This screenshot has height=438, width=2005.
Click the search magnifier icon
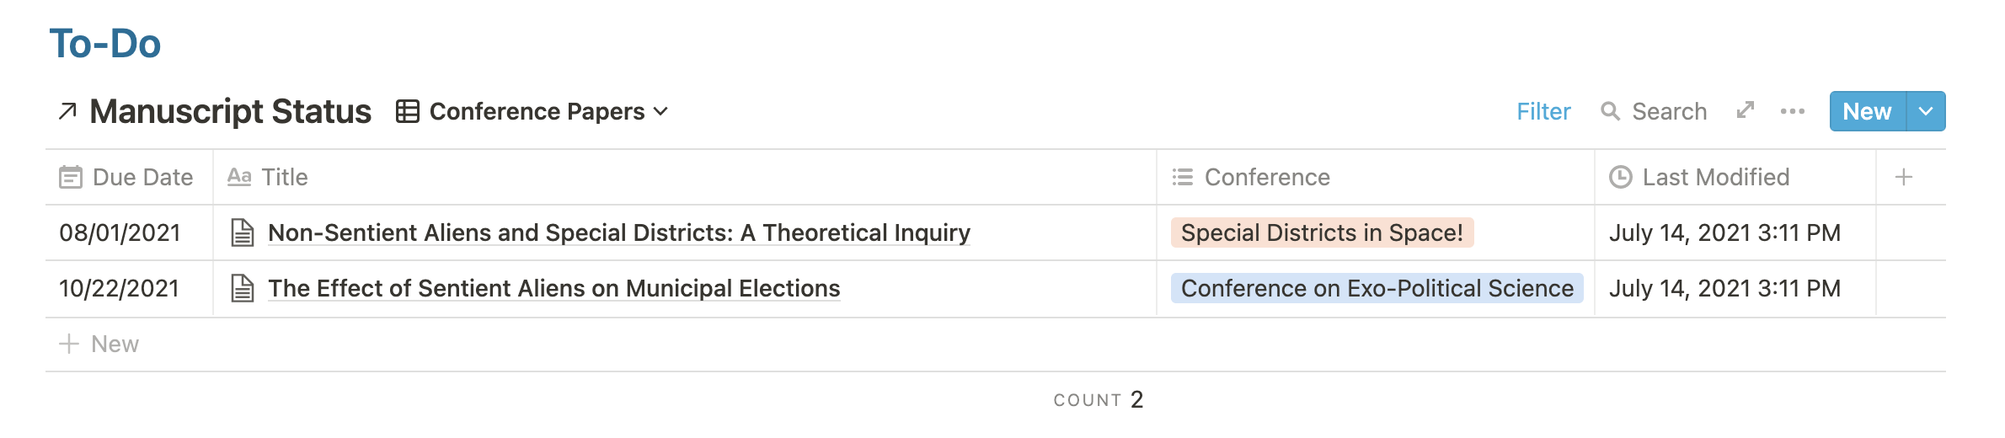(x=1610, y=111)
